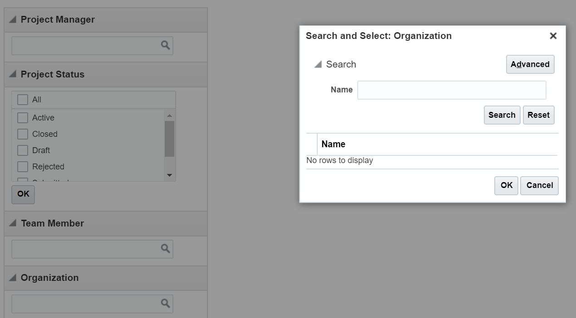
Task: Collapse the Team Member section
Action: (13, 223)
